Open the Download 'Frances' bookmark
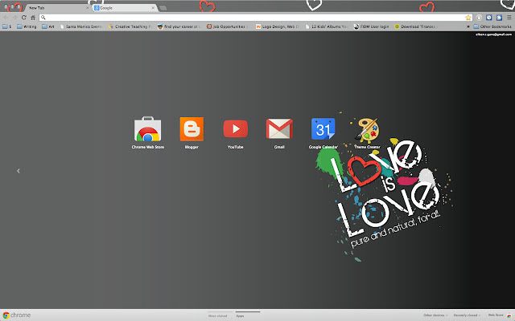The image size is (515, 321). [416, 26]
